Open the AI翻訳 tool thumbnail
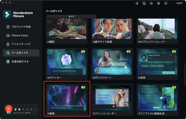186x119 pixels. point(67,29)
